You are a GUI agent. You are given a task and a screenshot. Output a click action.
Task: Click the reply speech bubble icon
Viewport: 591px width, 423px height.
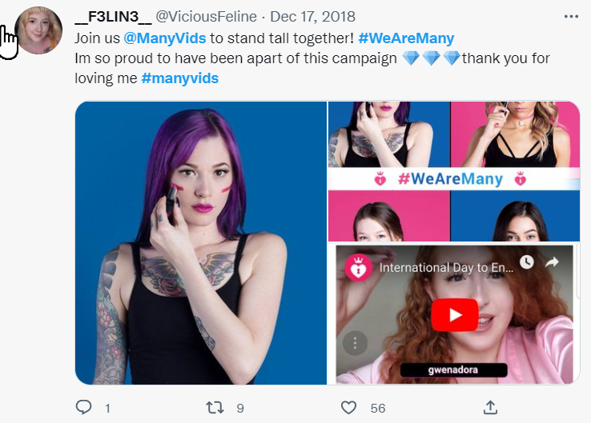coord(84,408)
